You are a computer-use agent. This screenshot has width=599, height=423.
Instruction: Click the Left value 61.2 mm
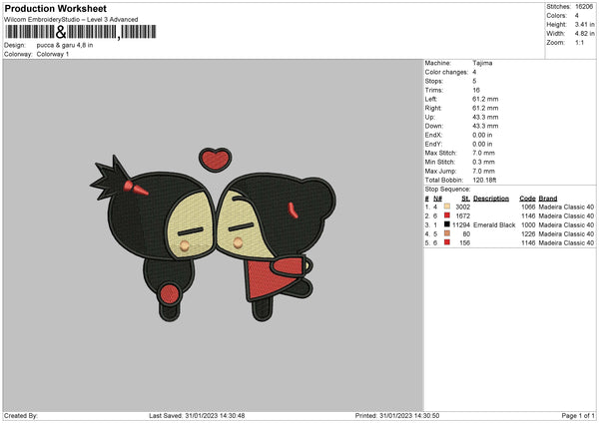485,99
